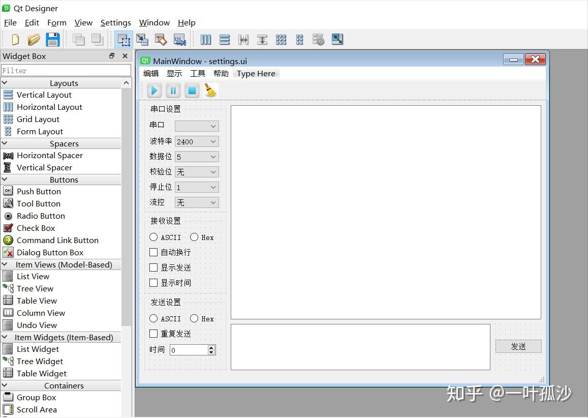Select the ASCII radio button under 接收设置
This screenshot has height=418, width=588.
point(153,237)
